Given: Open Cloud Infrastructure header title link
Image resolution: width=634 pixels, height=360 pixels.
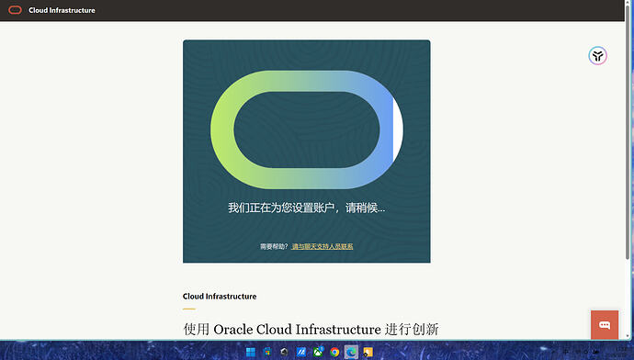Looking at the screenshot, I should [x=62, y=10].
